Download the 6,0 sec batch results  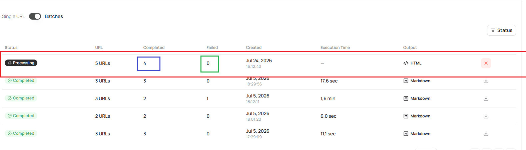(486, 116)
